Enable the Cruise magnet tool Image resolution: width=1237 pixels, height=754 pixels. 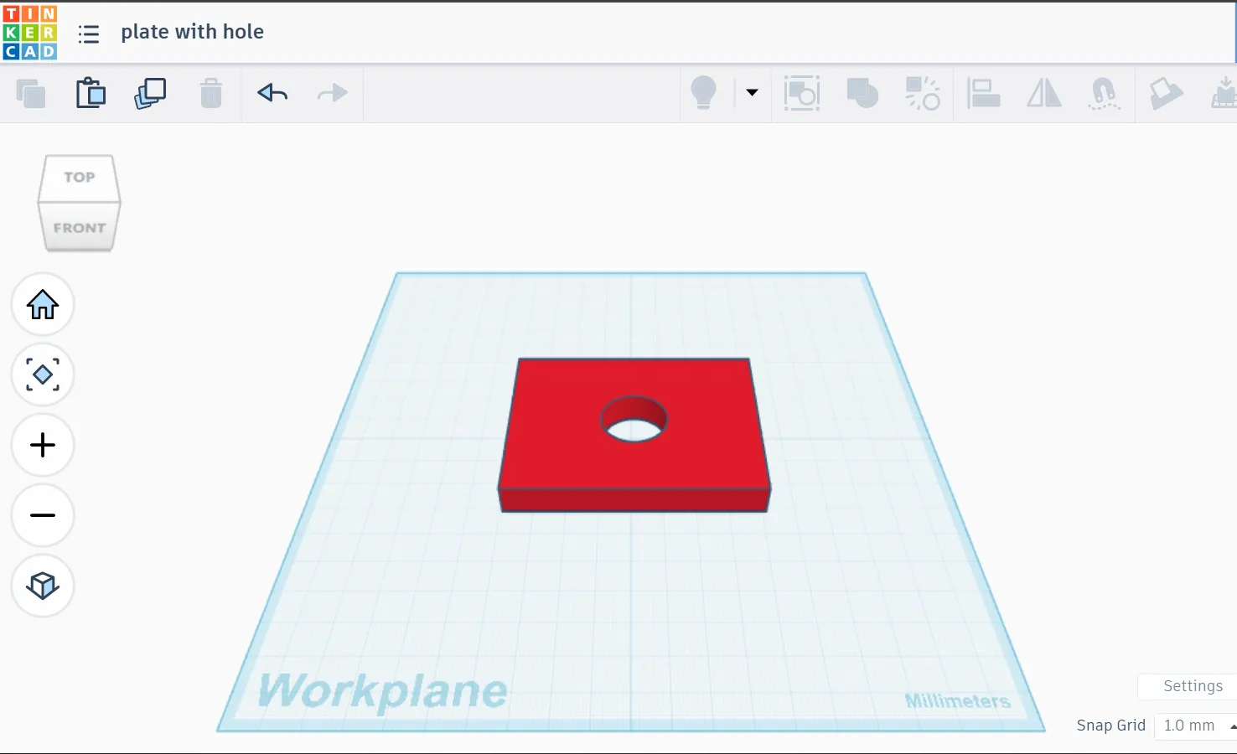(x=1104, y=93)
